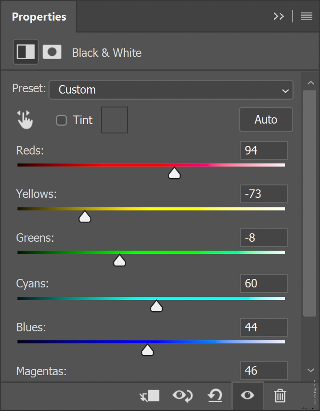Reset the Black & White adjustment to defaults
The height and width of the screenshot is (411, 320).
(215, 395)
